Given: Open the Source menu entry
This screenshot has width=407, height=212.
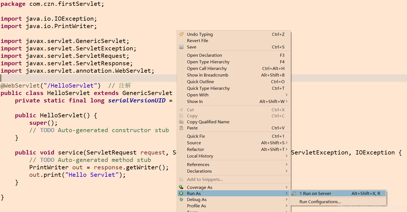Looking at the screenshot, I should pyautogui.click(x=234, y=143).
